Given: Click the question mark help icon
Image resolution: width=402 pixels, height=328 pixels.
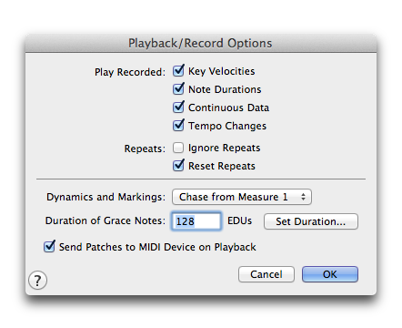Looking at the screenshot, I should pos(37,280).
